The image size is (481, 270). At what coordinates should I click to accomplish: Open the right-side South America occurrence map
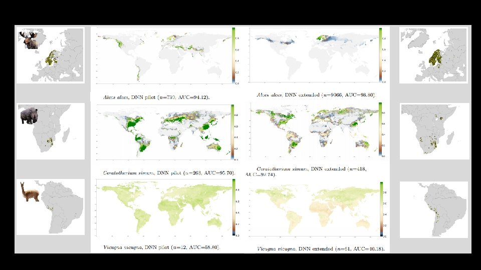click(x=434, y=209)
